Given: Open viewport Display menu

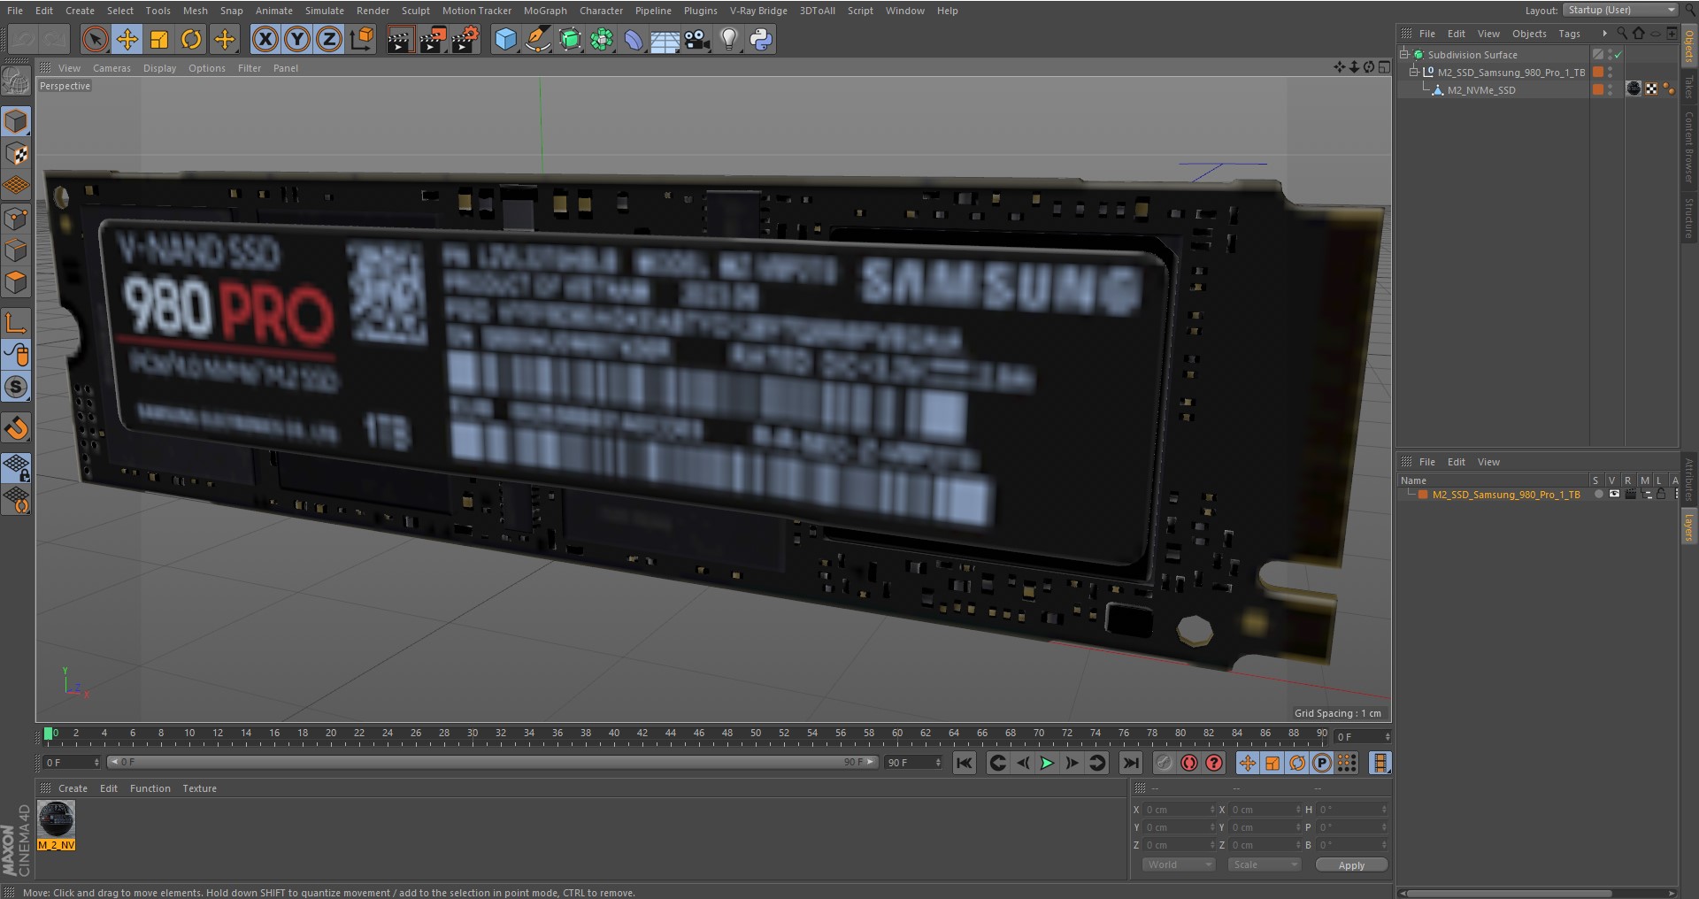Looking at the screenshot, I should coord(159,68).
